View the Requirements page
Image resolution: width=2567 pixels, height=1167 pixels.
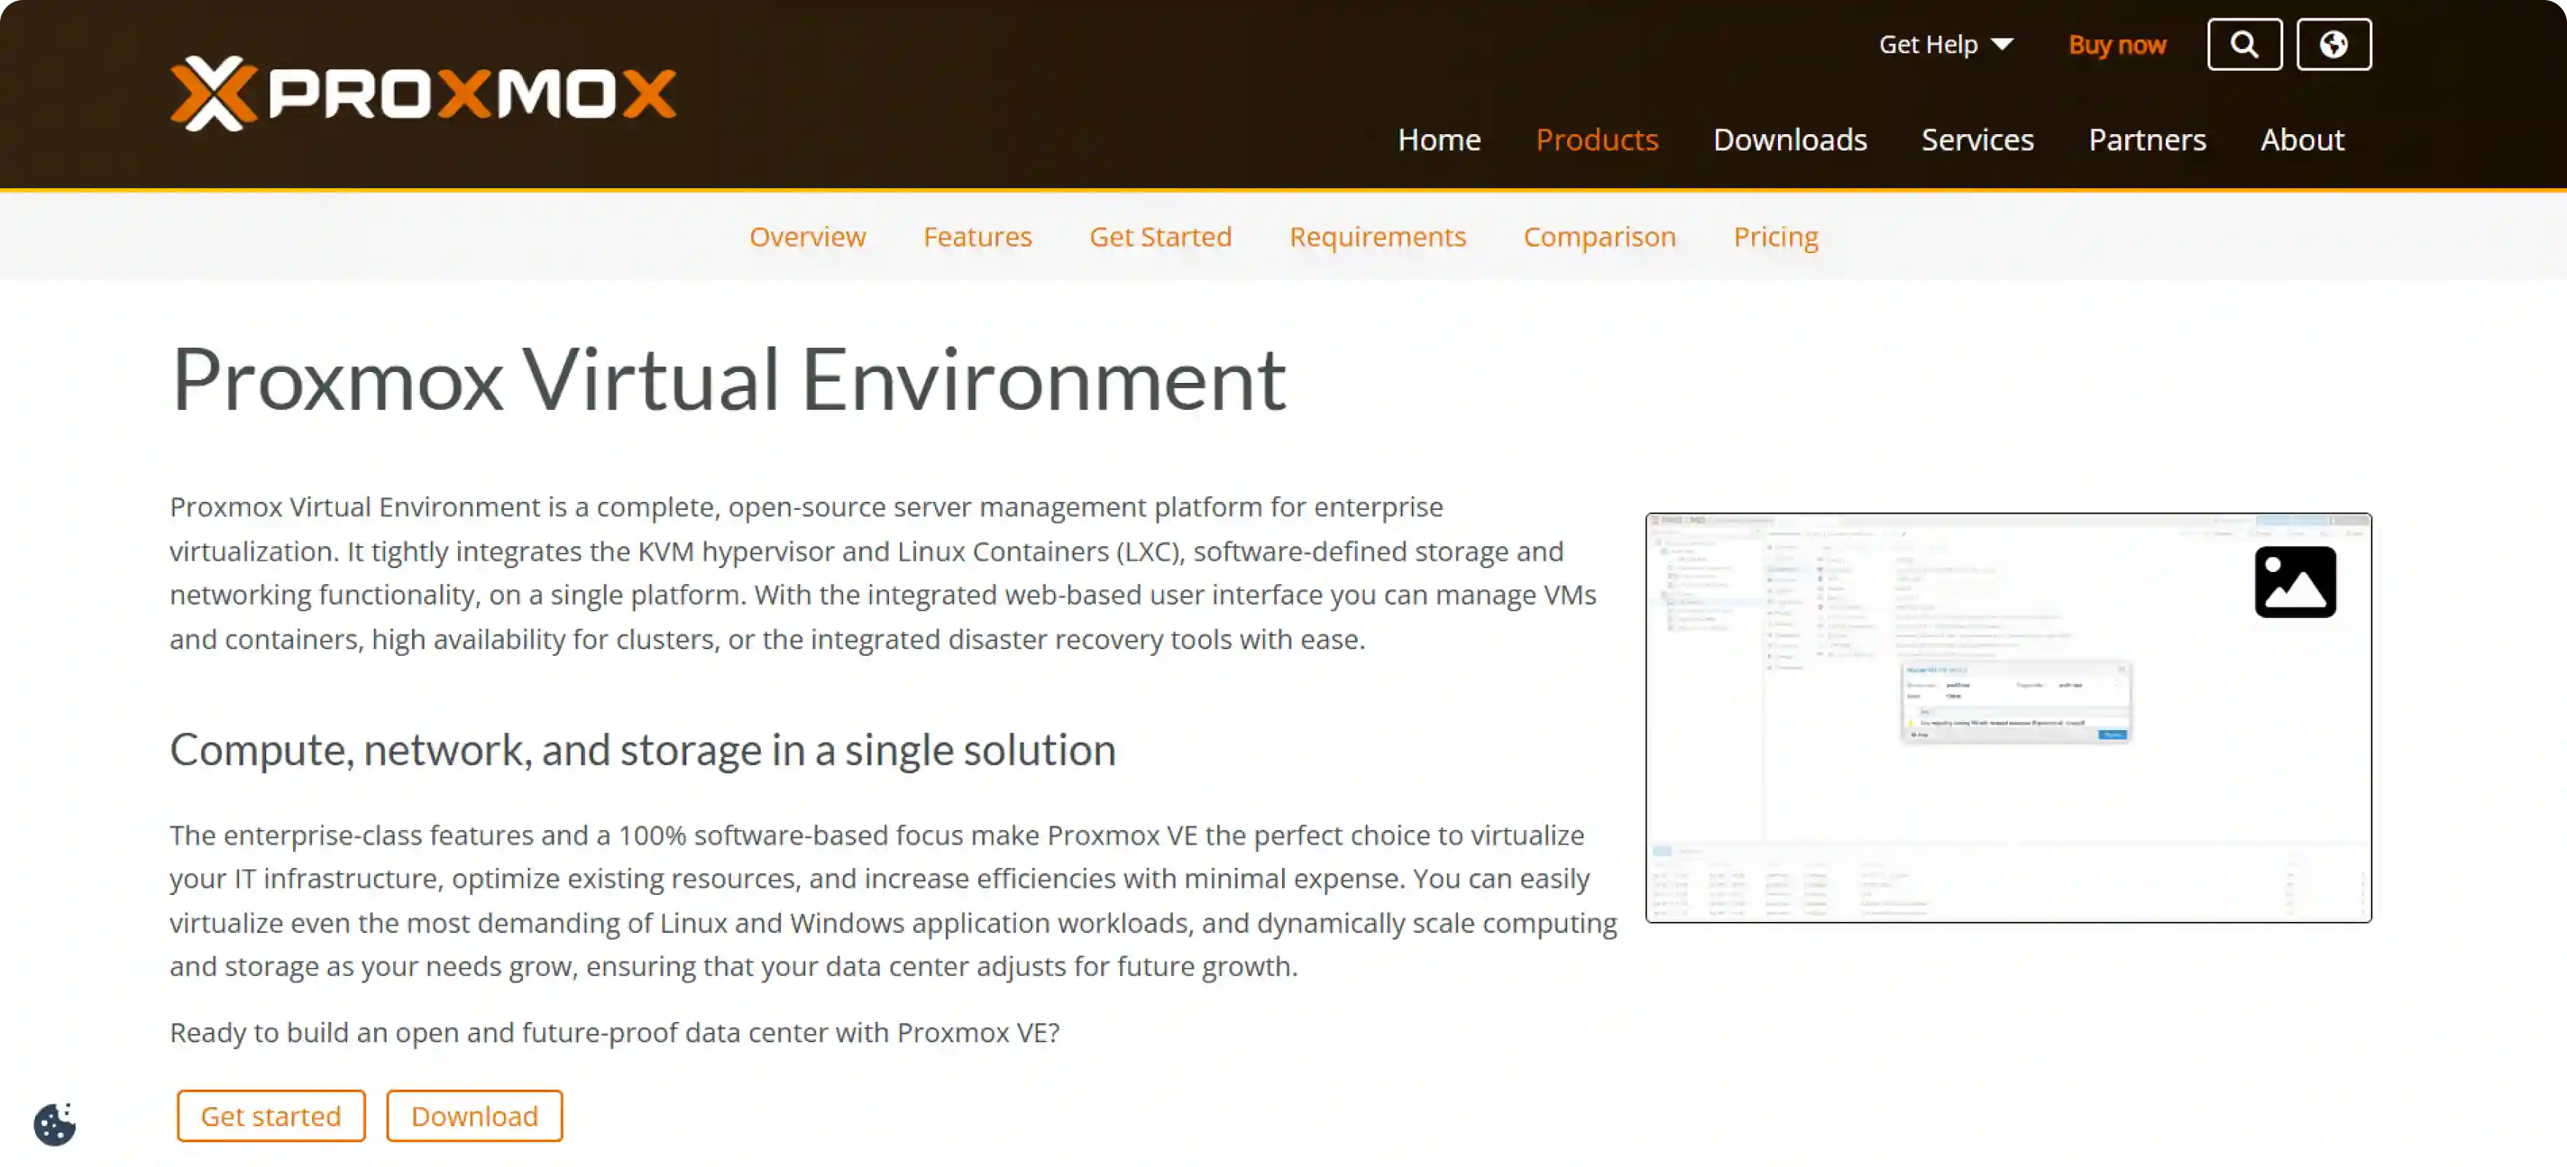click(1378, 236)
